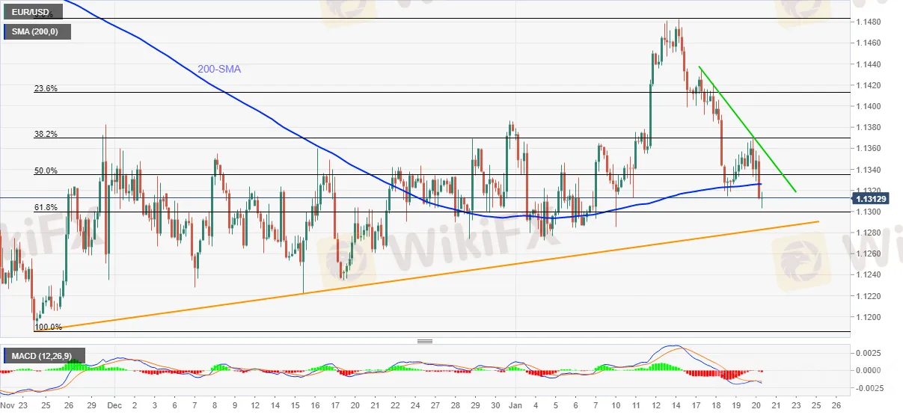The height and width of the screenshot is (415, 903).
Task: Click the Nov 23 time axis label
Action: point(14,407)
